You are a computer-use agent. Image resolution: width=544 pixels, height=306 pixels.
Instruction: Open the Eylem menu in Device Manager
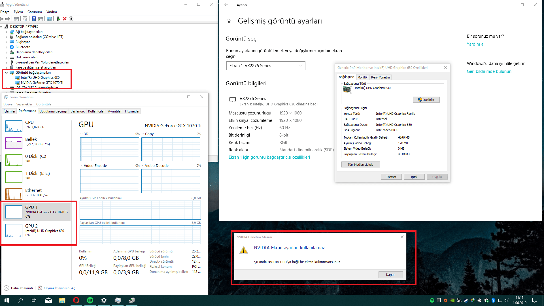click(18, 12)
